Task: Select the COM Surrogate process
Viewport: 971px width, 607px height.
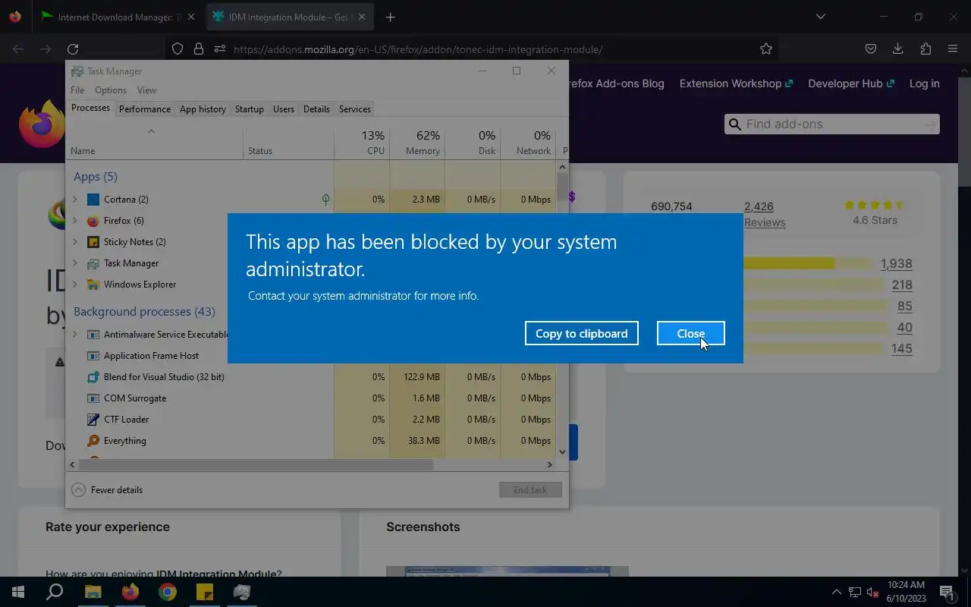Action: [x=135, y=398]
